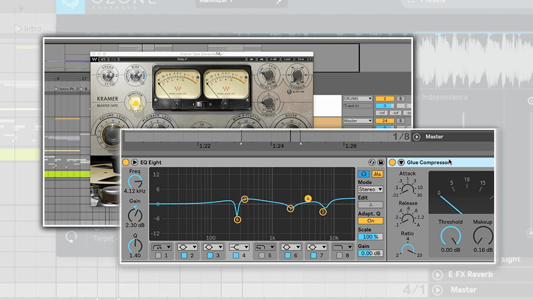
Task: Unfold the EQ Eight device with play triangle
Action: click(x=134, y=162)
